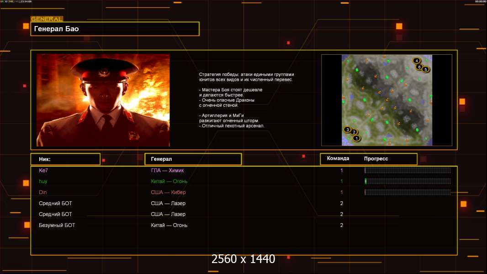Click the Генерал Бао title field

[115, 29]
